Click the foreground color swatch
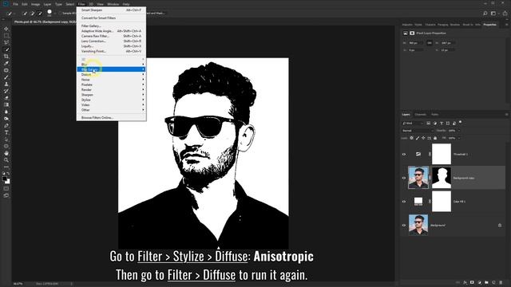 click(5, 179)
